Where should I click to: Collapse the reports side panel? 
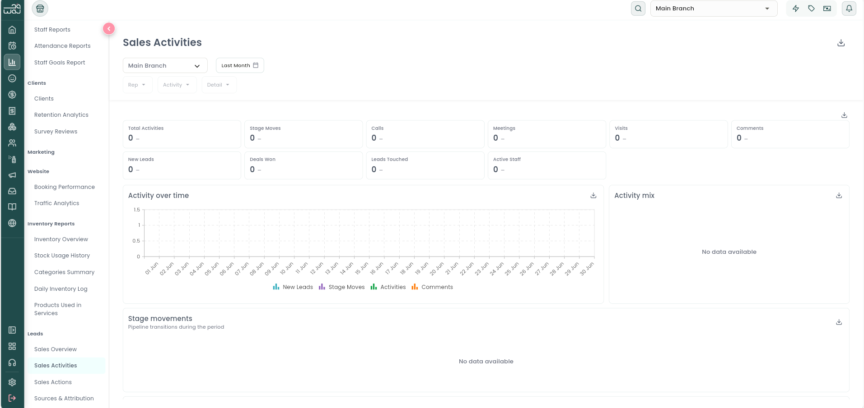[109, 28]
